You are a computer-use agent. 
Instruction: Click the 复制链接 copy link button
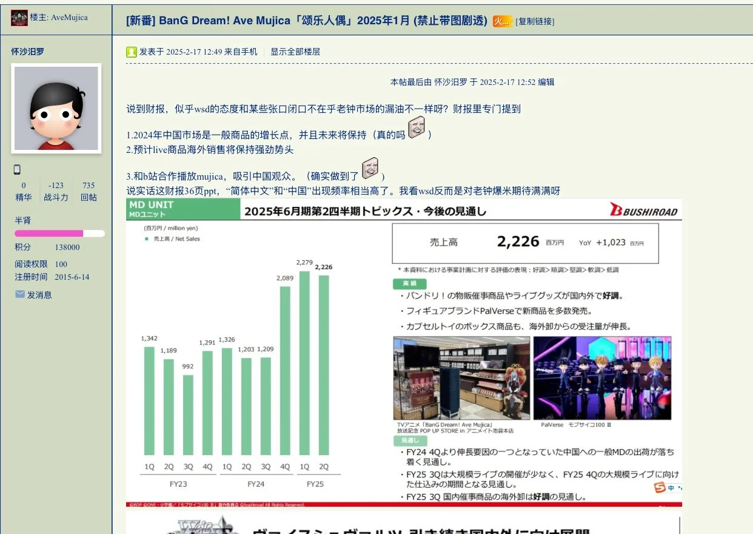click(x=535, y=21)
